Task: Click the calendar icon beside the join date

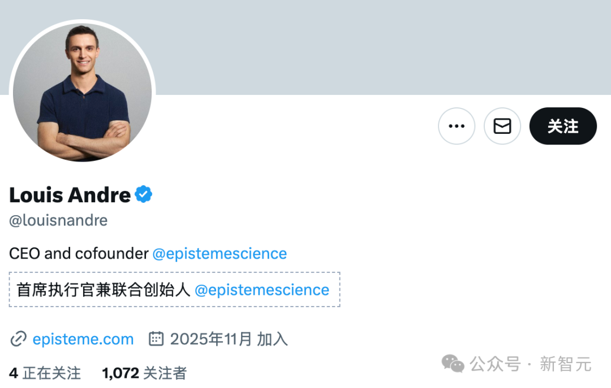Action: [x=155, y=339]
